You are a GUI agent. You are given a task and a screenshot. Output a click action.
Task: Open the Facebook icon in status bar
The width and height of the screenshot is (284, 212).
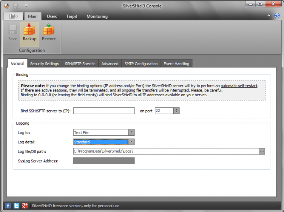(x=8, y=206)
